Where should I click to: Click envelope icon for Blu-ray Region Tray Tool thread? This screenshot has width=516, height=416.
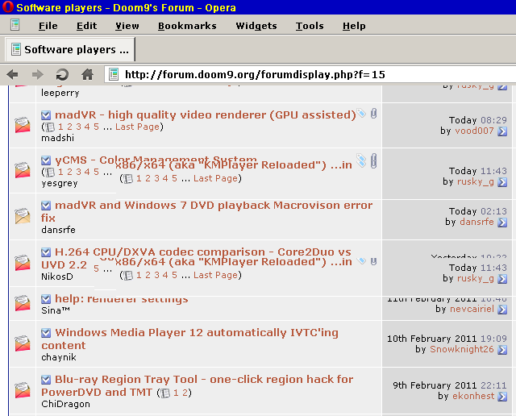click(23, 390)
